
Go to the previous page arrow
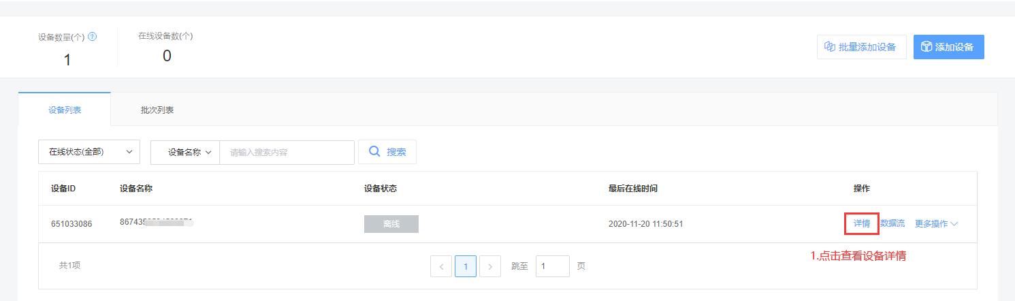pos(441,266)
